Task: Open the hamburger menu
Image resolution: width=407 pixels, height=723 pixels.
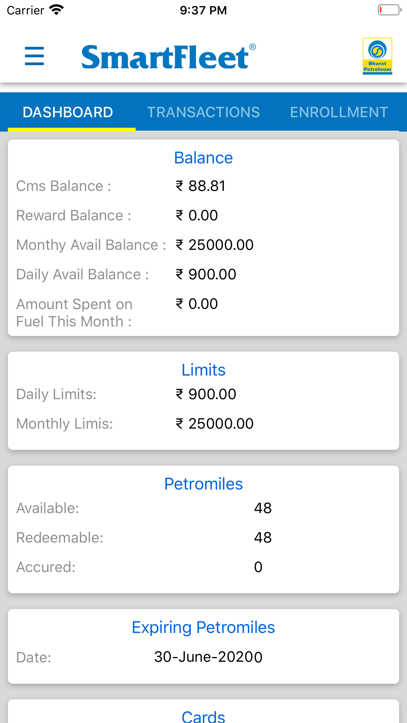Action: pos(34,56)
